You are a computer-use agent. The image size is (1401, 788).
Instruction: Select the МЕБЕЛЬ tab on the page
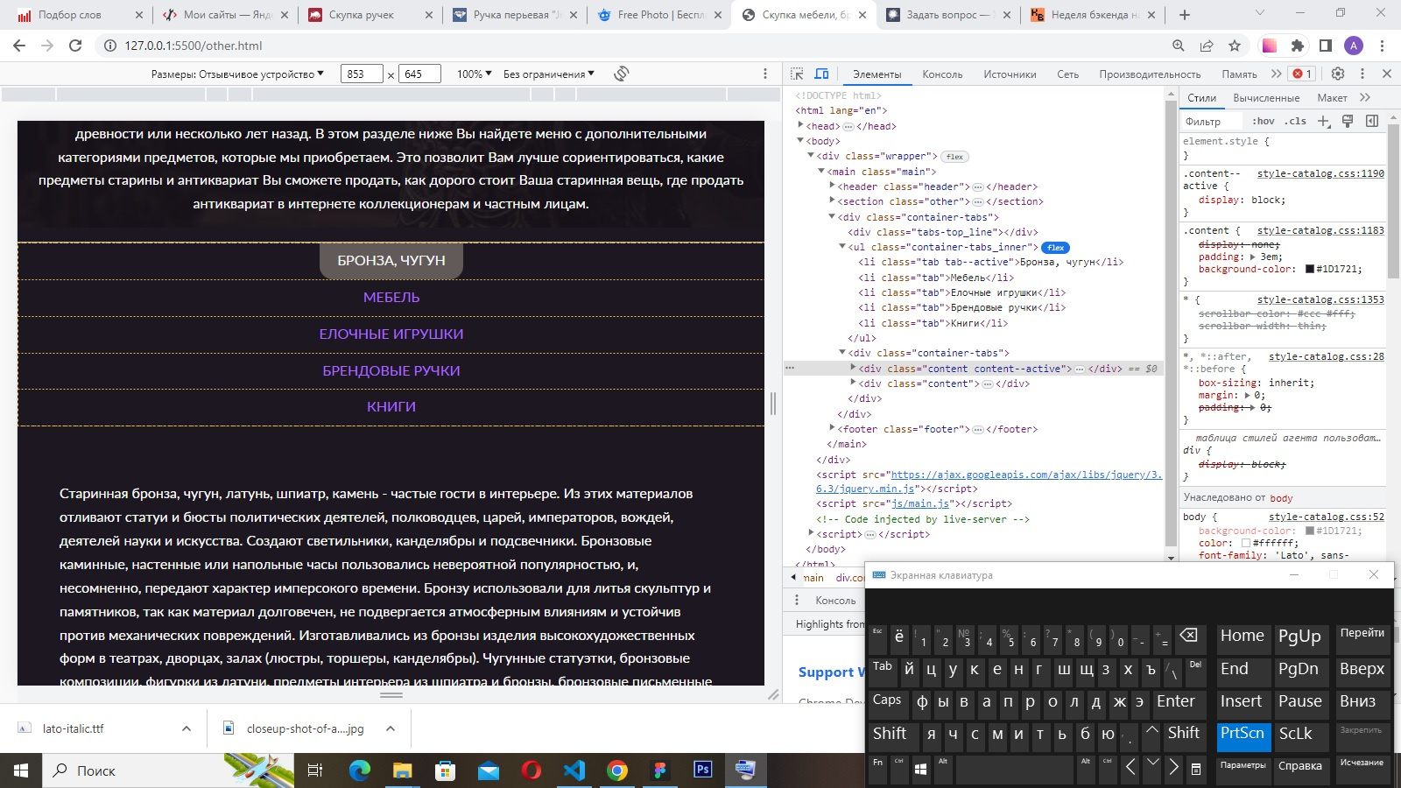pos(391,298)
